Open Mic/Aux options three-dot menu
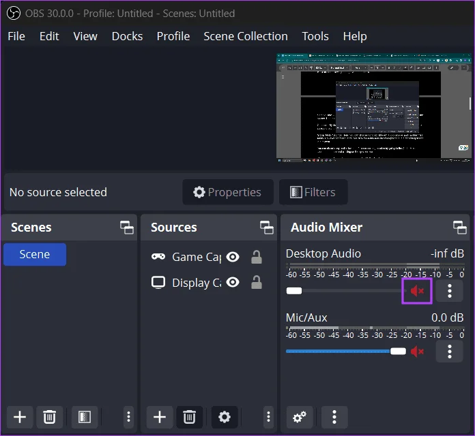Screen dimensions: 475x436 tap(450, 352)
